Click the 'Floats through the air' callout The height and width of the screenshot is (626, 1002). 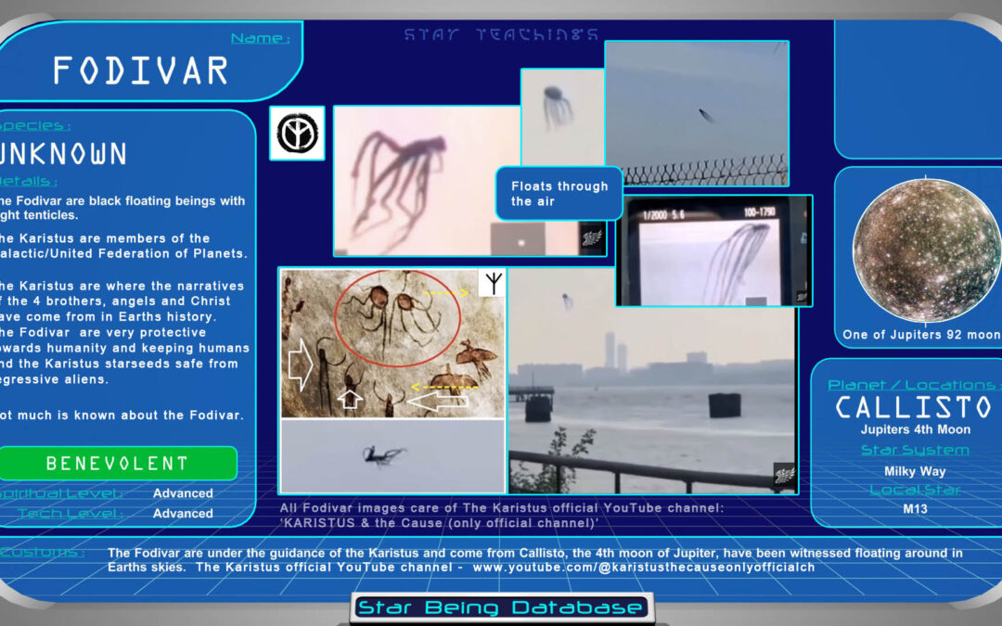(559, 194)
